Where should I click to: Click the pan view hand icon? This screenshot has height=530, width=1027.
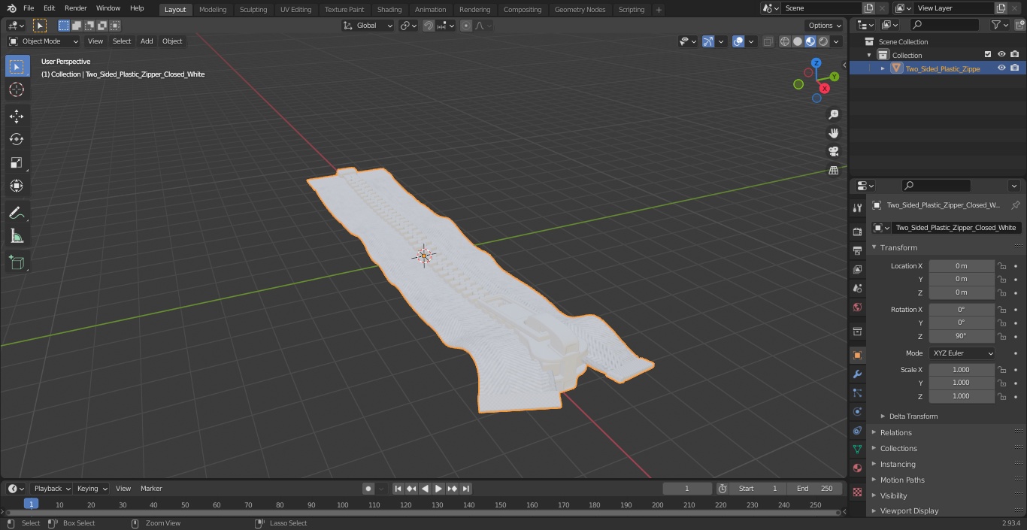tap(833, 133)
